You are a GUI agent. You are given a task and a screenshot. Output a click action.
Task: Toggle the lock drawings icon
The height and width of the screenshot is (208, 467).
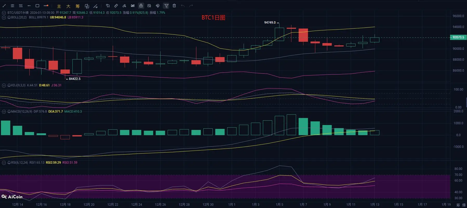tap(141, 6)
